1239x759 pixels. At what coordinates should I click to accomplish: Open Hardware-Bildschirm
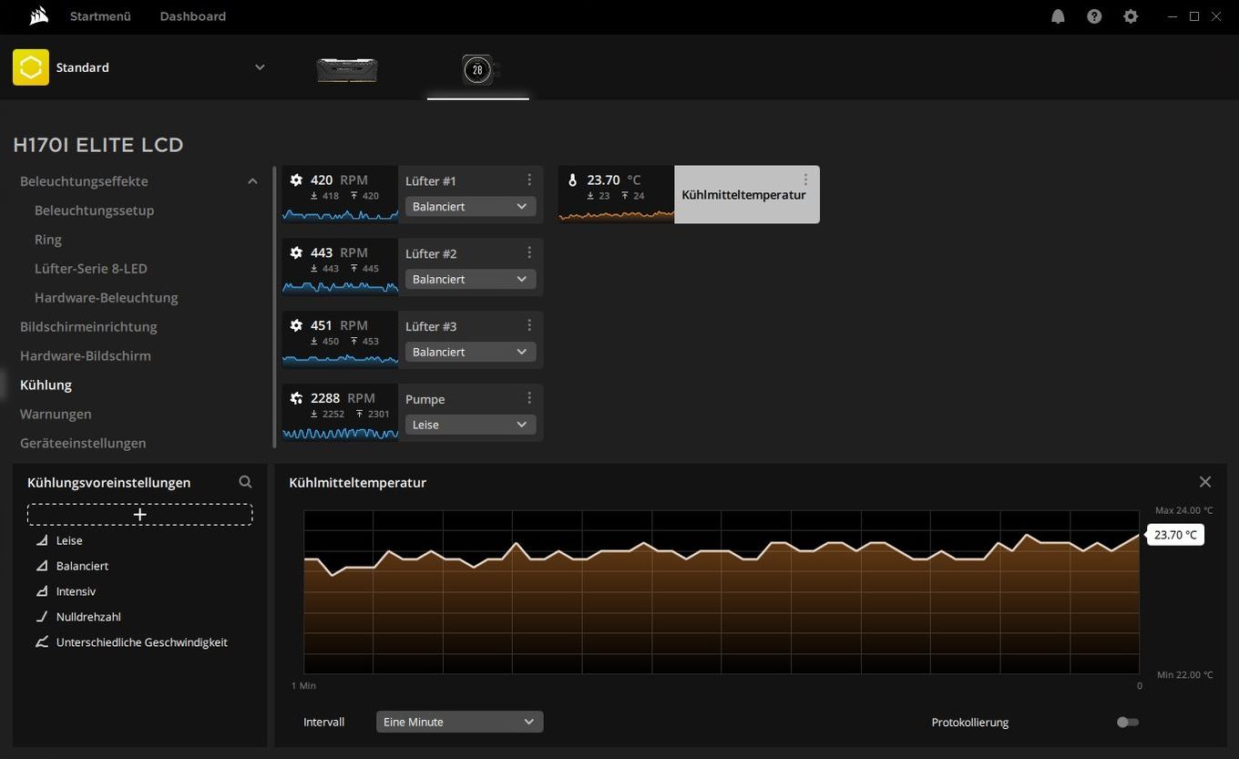point(86,356)
